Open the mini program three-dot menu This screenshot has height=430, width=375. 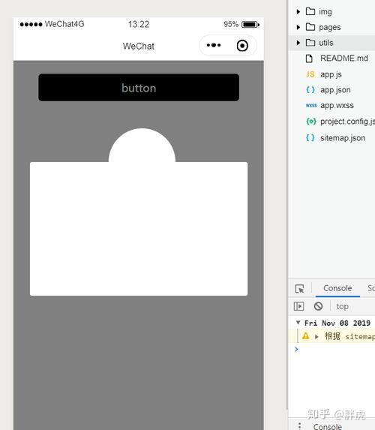click(x=214, y=45)
